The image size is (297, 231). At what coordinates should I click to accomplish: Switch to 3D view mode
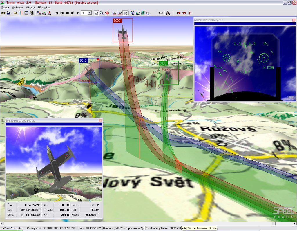point(115,13)
